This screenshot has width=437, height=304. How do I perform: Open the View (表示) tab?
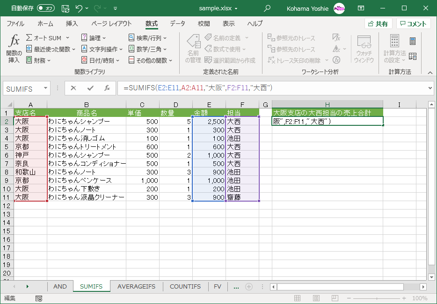tap(228, 24)
